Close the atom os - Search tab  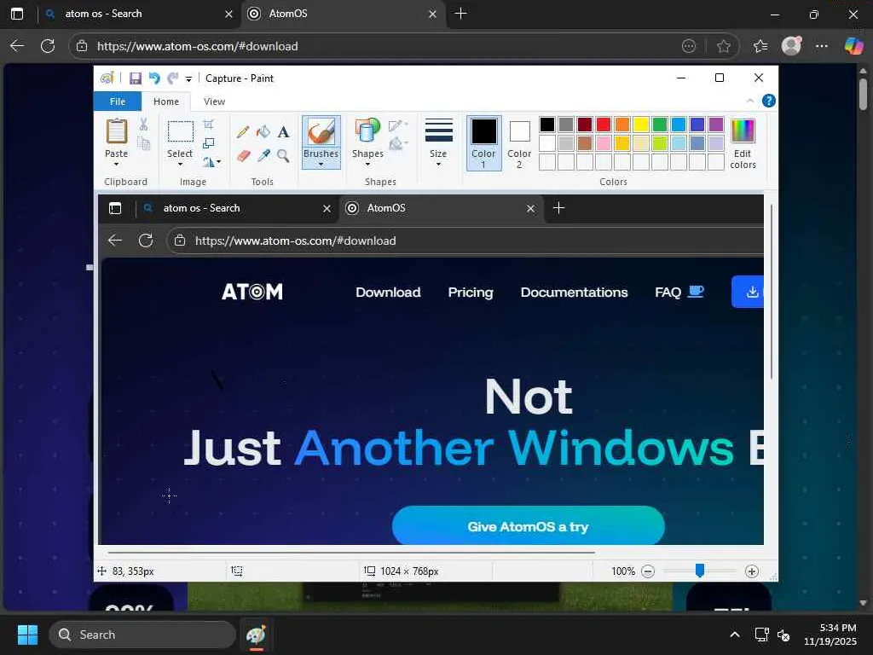click(x=228, y=14)
